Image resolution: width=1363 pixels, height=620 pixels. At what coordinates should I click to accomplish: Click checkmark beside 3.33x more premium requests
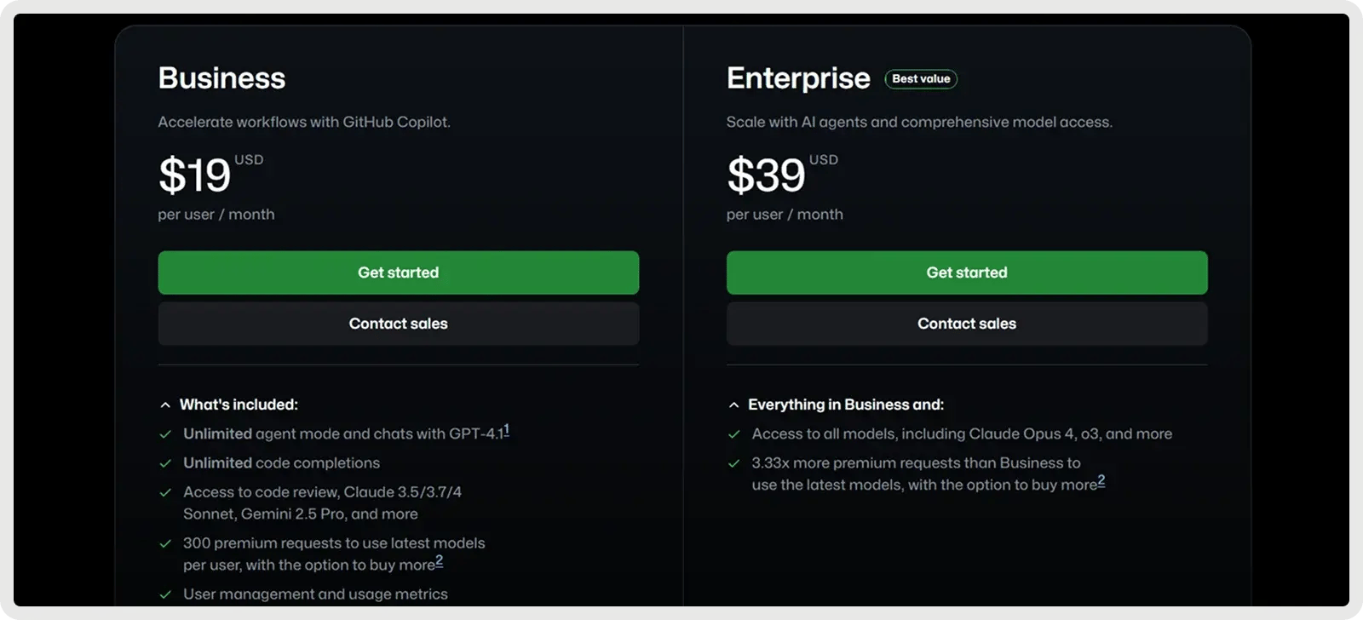pyautogui.click(x=733, y=463)
